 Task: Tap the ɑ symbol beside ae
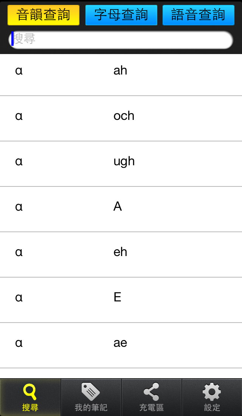(19, 343)
